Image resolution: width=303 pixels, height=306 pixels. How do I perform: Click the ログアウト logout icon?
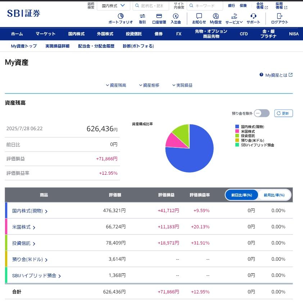[x=280, y=16]
